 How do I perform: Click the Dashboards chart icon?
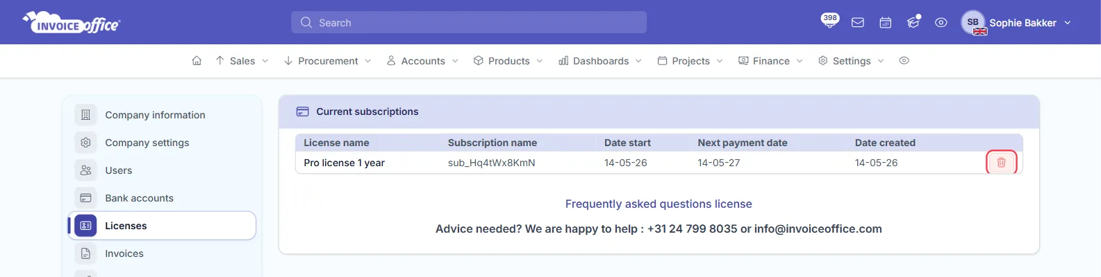(563, 61)
